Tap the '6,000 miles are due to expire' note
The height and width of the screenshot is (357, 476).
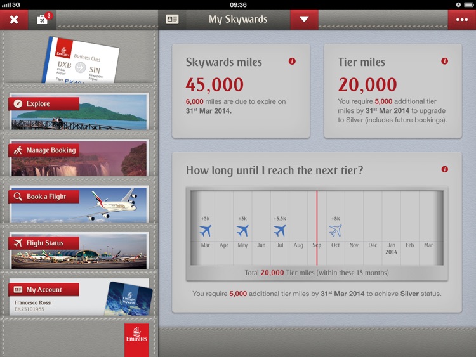[235, 106]
